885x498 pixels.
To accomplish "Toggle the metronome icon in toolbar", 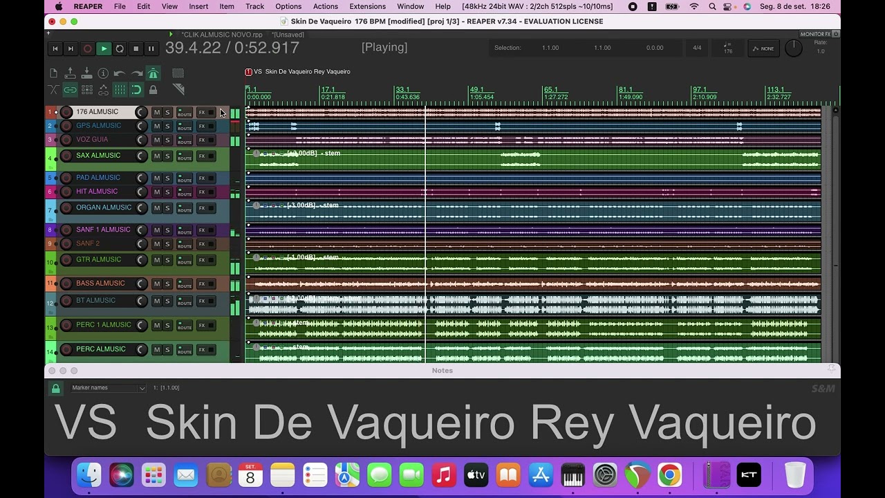I will coord(153,73).
